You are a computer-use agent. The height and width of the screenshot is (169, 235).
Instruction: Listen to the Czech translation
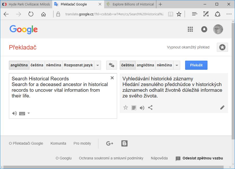142,108
